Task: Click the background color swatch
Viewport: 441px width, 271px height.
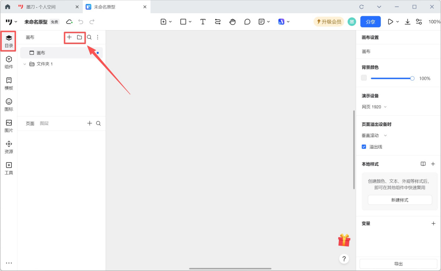Action: (364, 78)
